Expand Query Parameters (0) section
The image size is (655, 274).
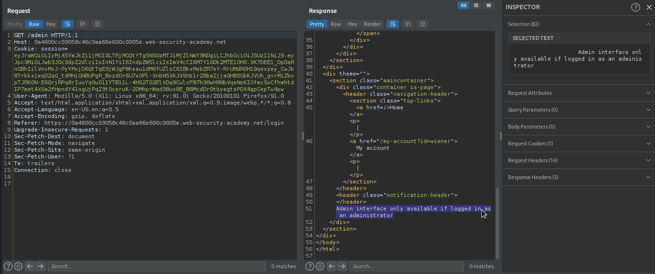(x=579, y=110)
